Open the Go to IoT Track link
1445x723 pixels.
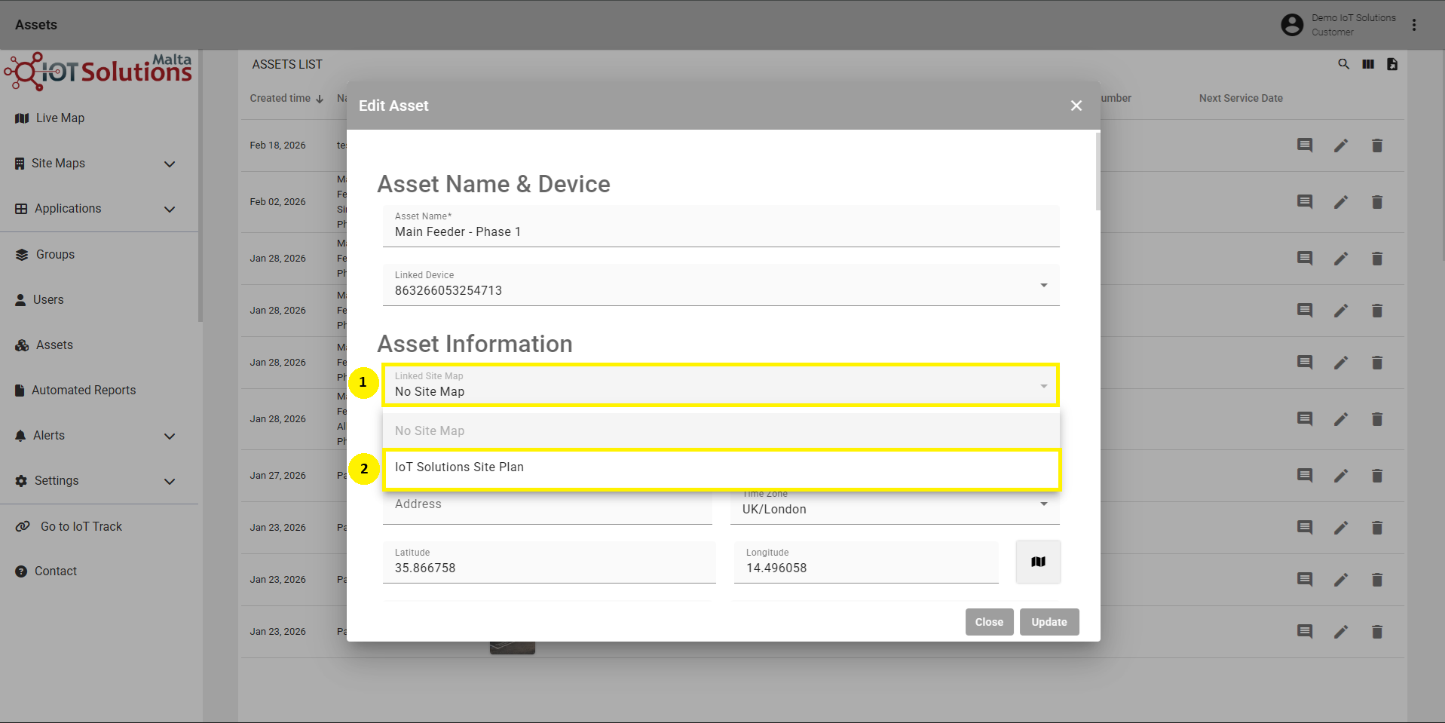pyautogui.click(x=81, y=526)
